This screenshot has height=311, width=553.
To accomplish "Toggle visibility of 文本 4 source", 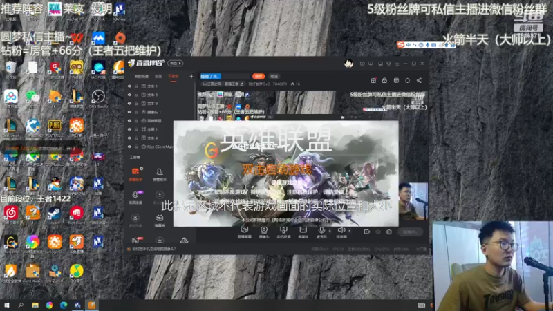I will 129,138.
